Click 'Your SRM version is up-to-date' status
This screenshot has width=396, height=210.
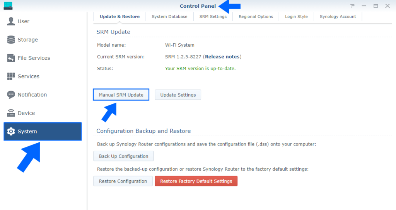(200, 69)
